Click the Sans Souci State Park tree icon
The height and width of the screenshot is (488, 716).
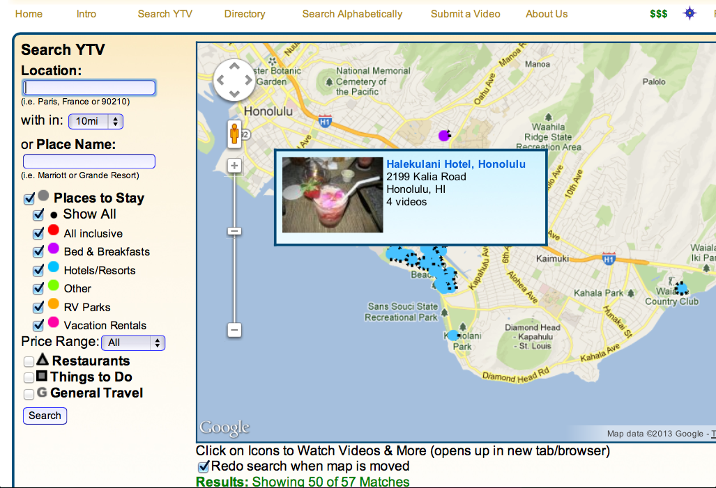click(x=444, y=313)
